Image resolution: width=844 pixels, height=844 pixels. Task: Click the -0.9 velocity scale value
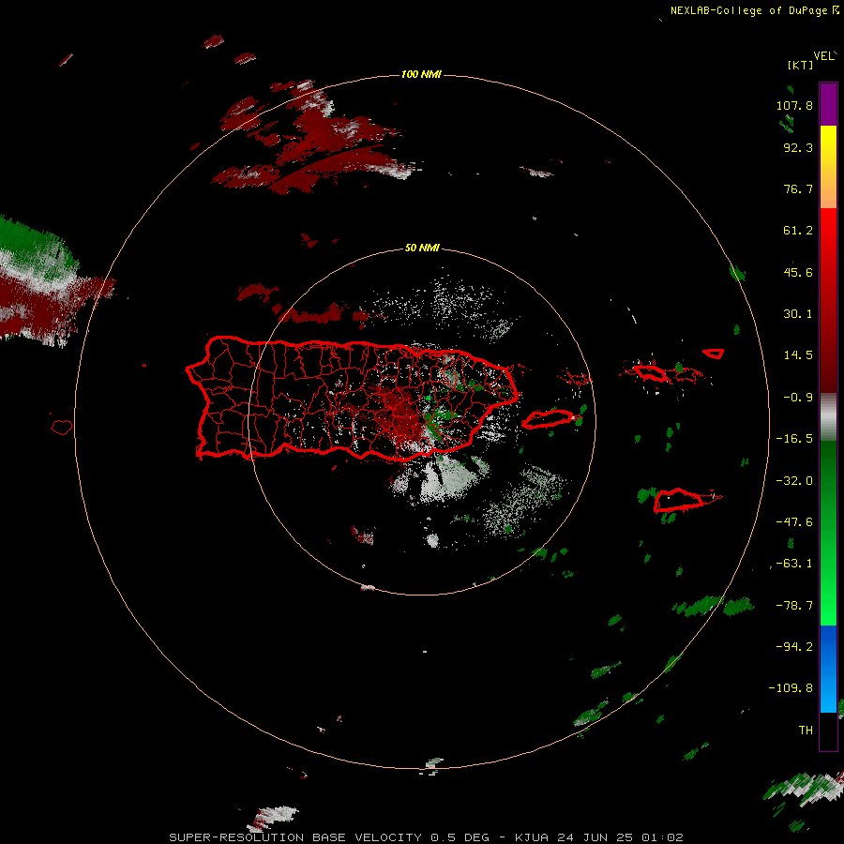(x=798, y=398)
